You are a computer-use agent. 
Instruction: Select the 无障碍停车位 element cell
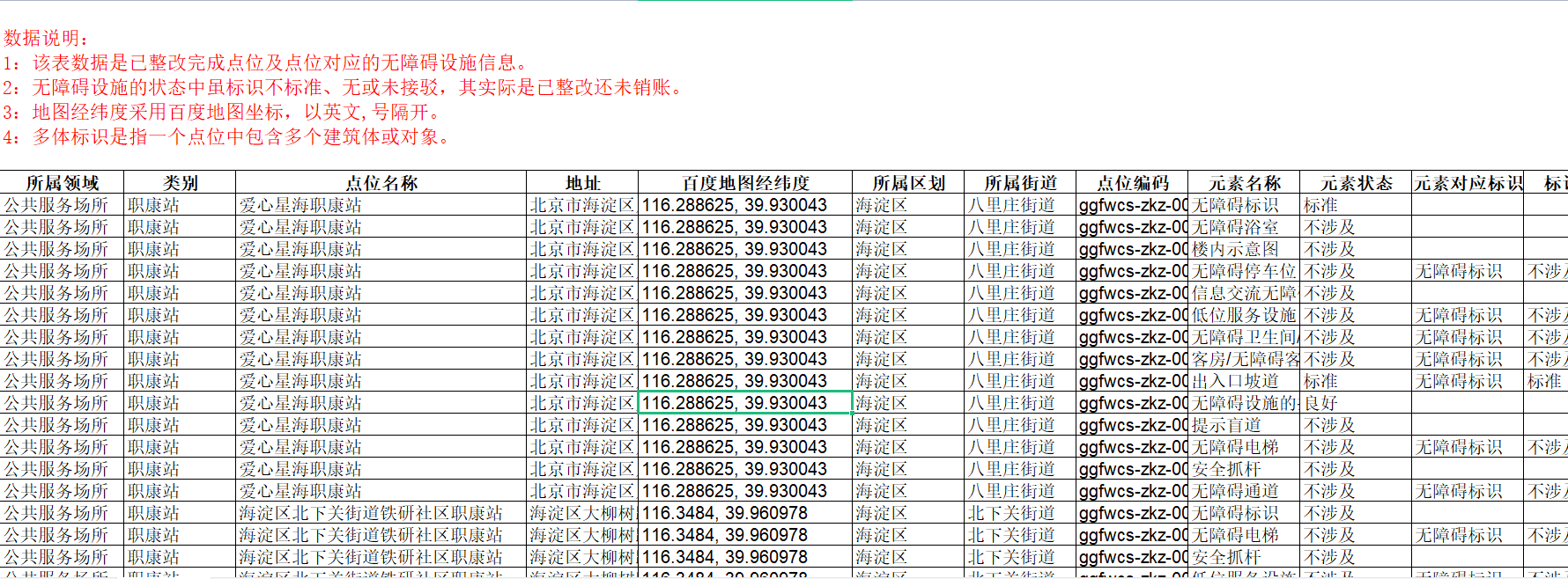click(x=1244, y=271)
